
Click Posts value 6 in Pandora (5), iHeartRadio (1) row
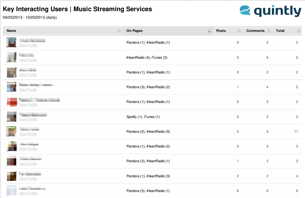coord(238,191)
